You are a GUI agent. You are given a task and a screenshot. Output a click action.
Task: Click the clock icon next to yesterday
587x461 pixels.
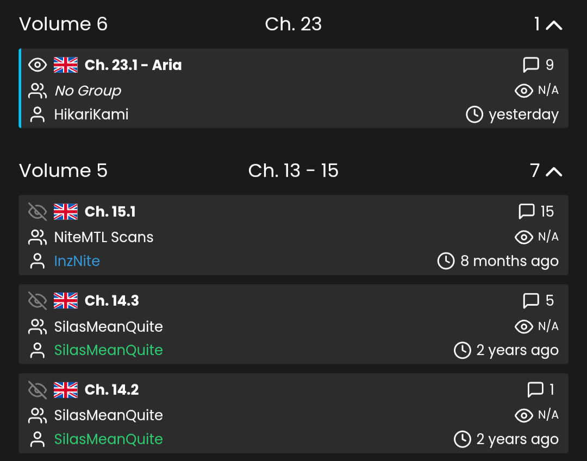(474, 115)
